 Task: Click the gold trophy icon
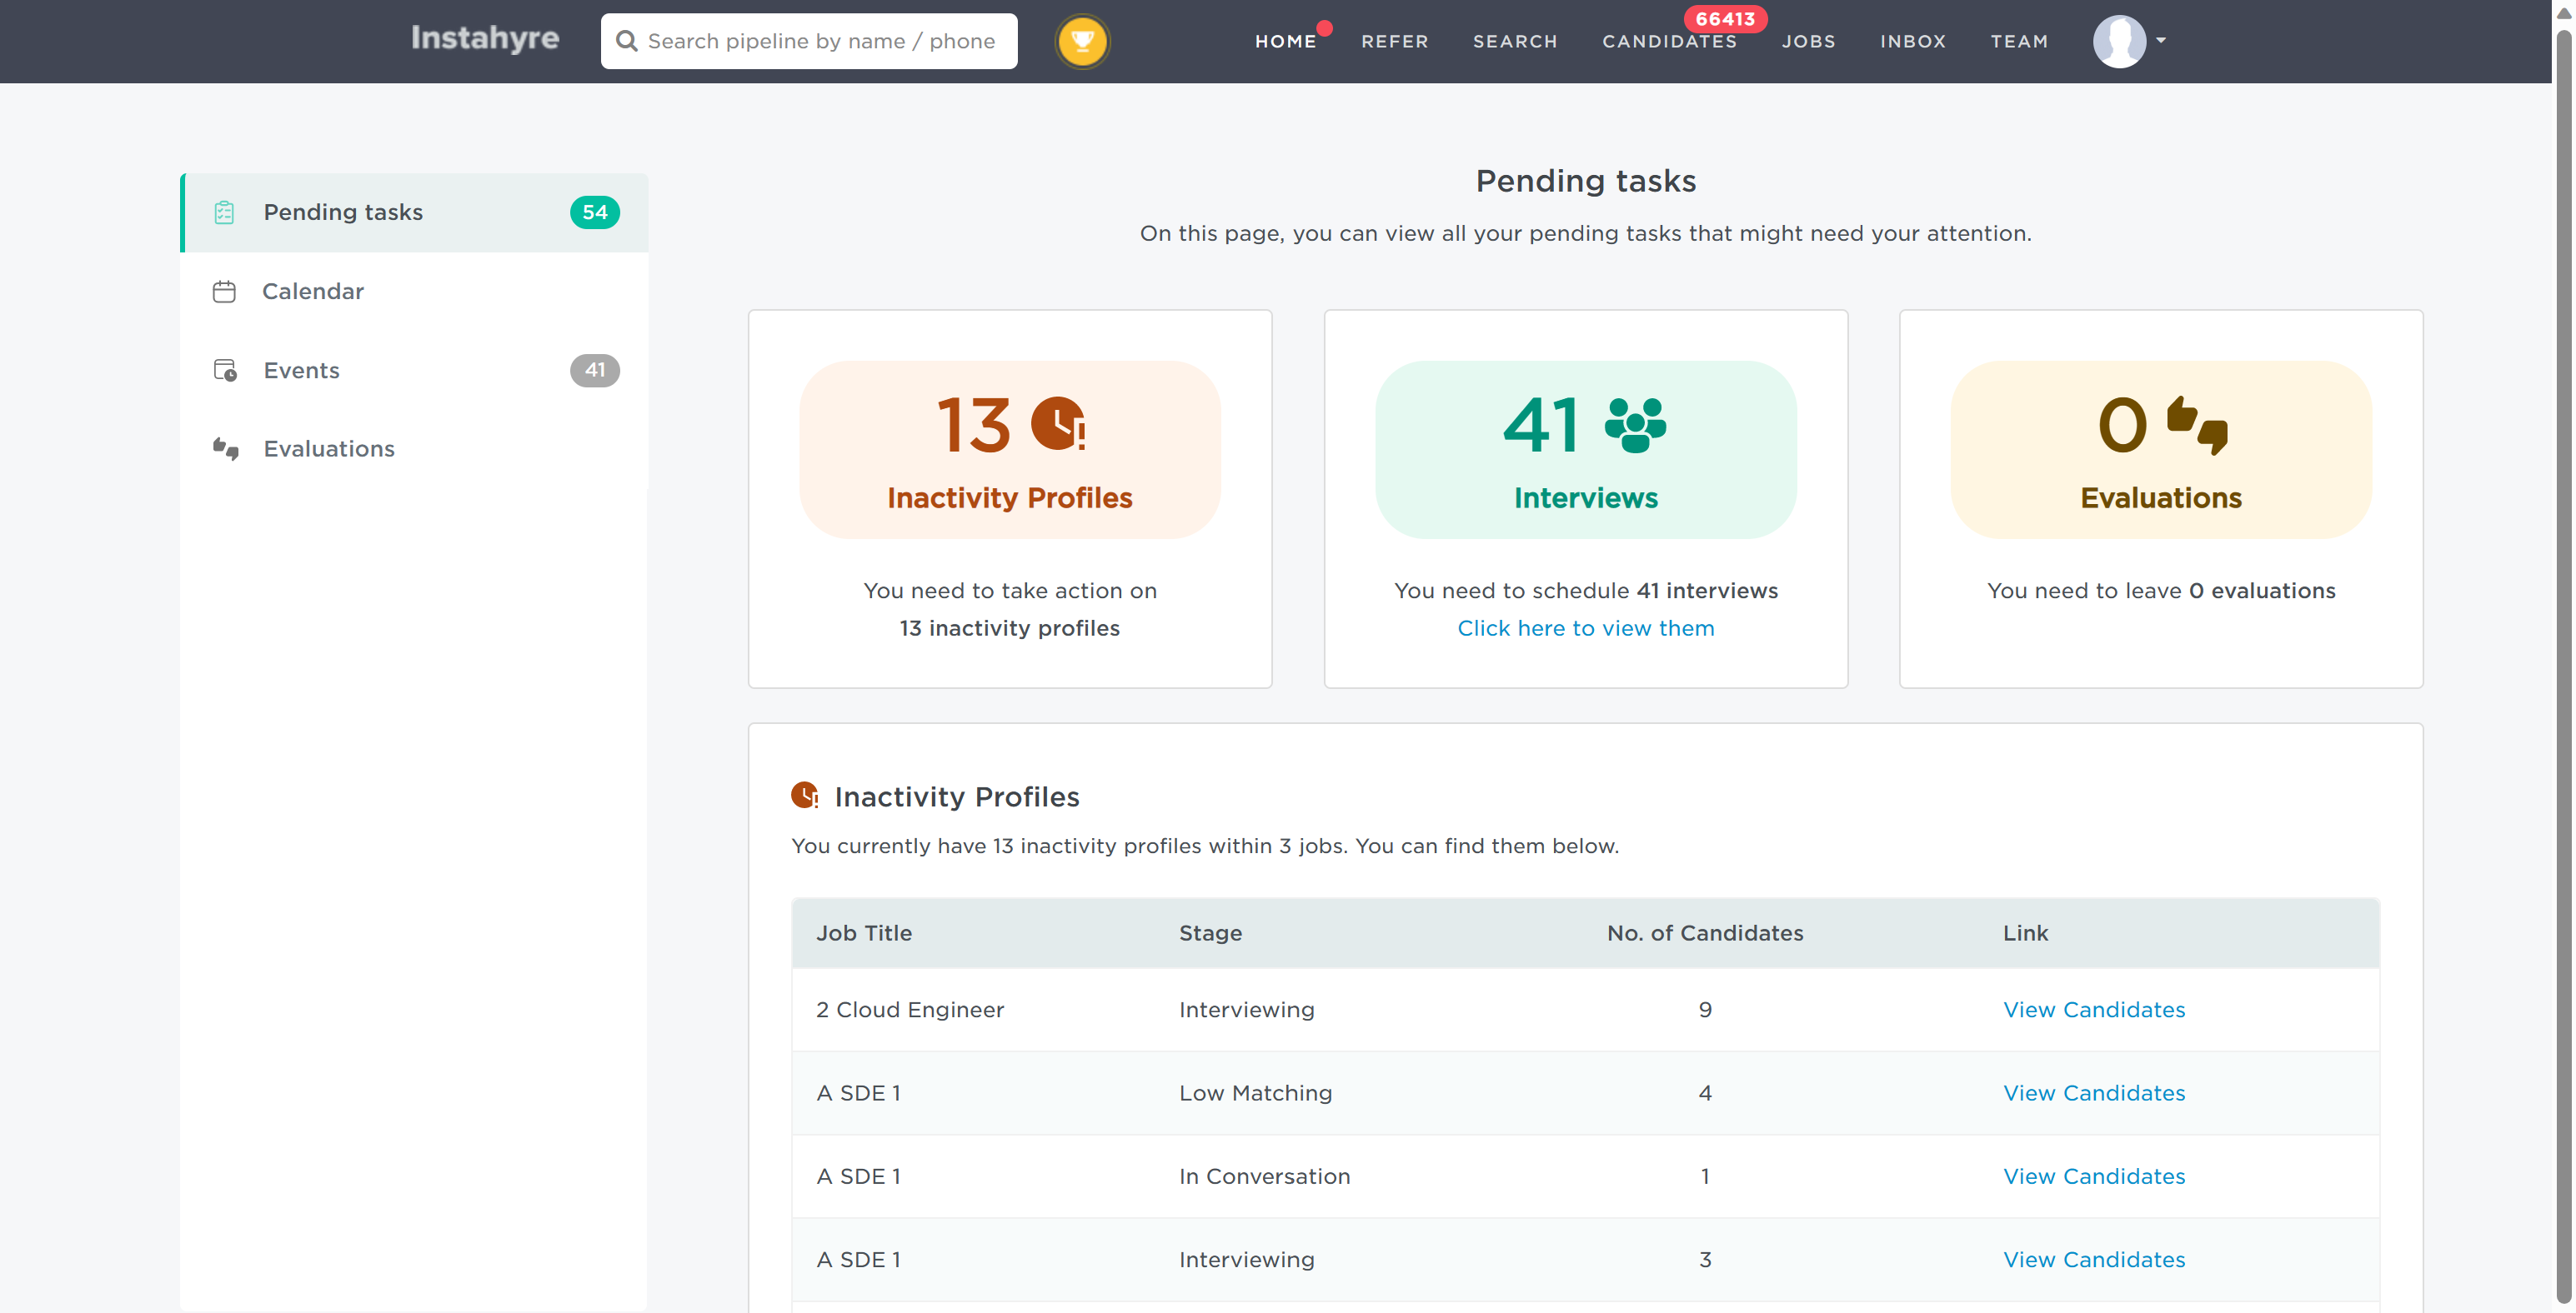(x=1082, y=41)
